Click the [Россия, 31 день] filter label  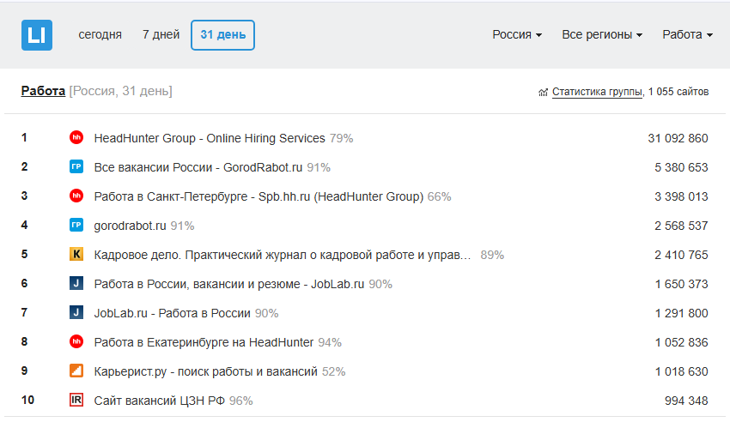(x=120, y=91)
